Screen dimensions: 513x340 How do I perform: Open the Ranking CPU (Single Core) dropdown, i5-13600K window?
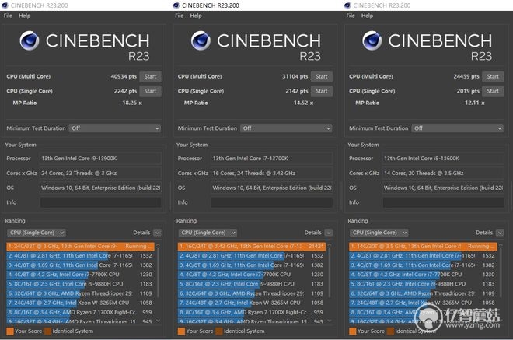tap(379, 233)
